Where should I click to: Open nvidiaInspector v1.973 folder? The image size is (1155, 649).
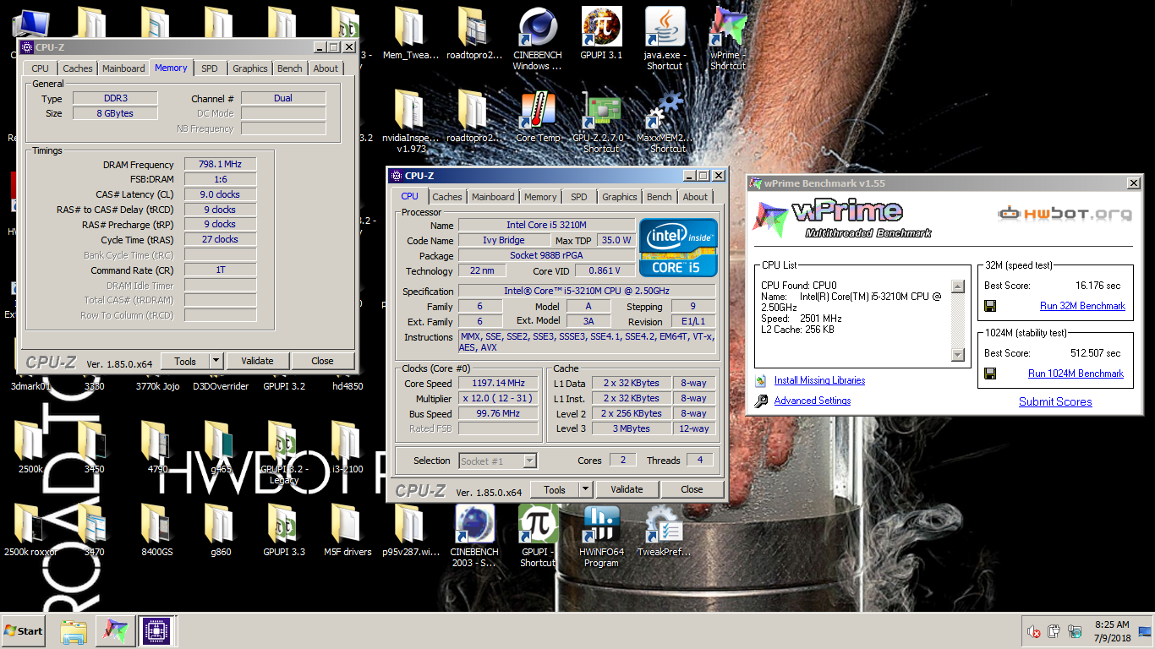tap(409, 123)
